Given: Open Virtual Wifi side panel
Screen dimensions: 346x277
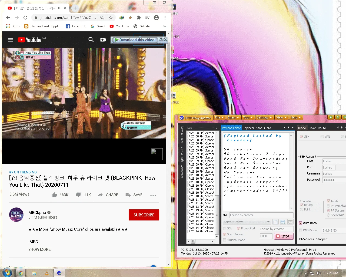Looking at the screenshot, I should [x=182, y=154].
